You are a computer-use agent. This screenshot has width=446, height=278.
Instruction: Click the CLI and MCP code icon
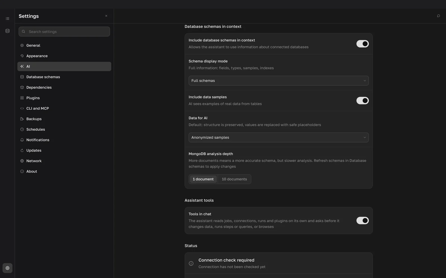pos(22,108)
